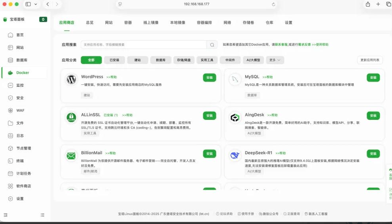Click the 联系客服 link

(x=281, y=45)
